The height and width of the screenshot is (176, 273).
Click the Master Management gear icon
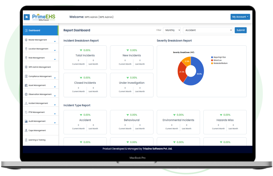26,40
